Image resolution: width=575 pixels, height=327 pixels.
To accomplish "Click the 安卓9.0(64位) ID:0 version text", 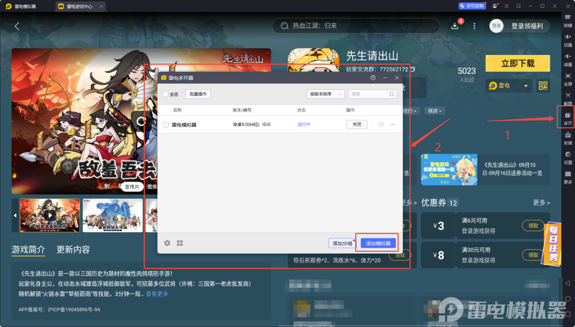I will [251, 125].
